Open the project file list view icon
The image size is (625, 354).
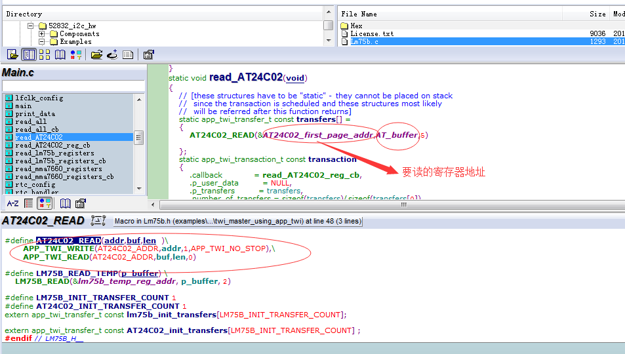[x=12, y=54]
